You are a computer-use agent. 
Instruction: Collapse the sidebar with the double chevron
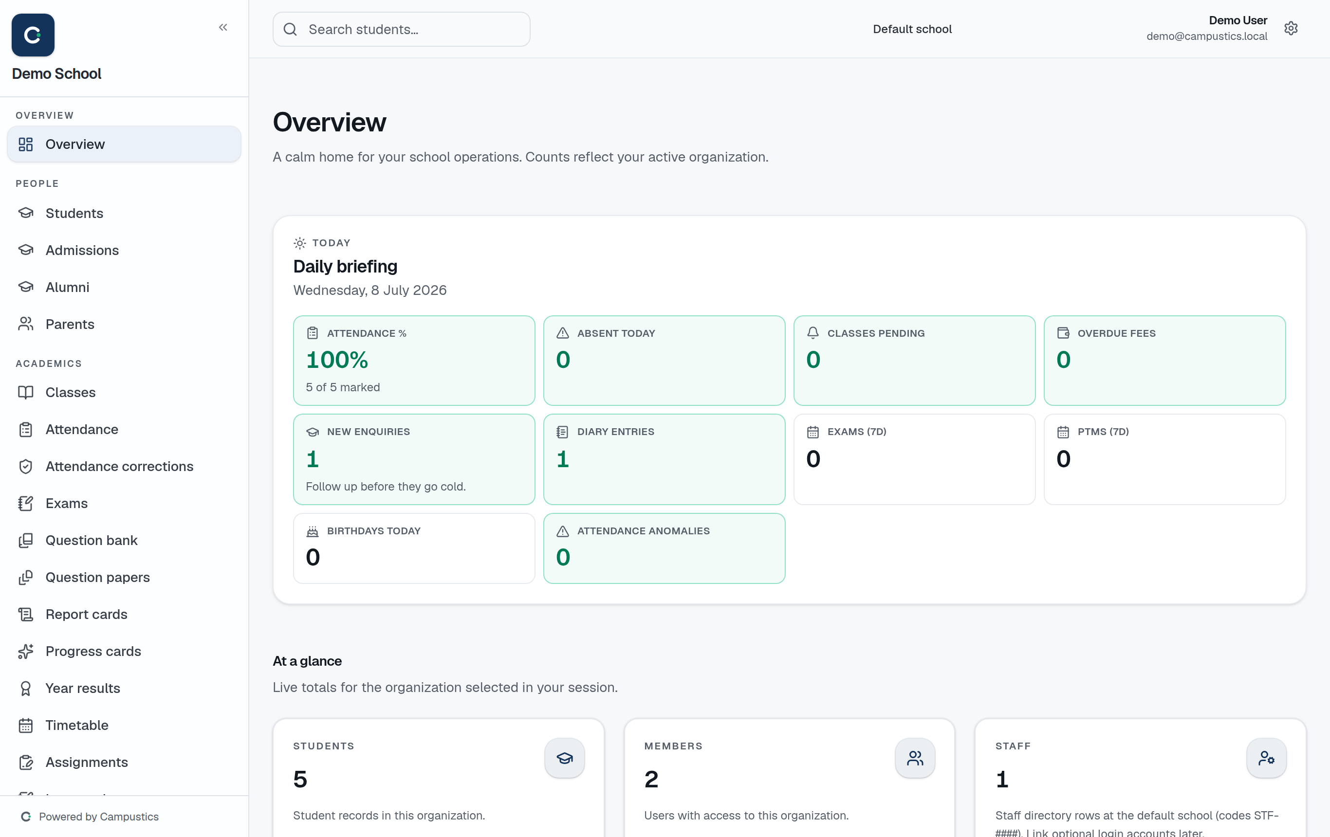point(222,27)
